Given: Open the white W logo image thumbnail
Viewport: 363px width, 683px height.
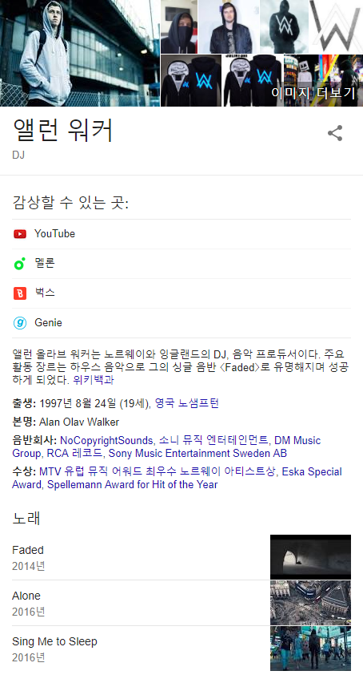Looking at the screenshot, I should click(336, 26).
